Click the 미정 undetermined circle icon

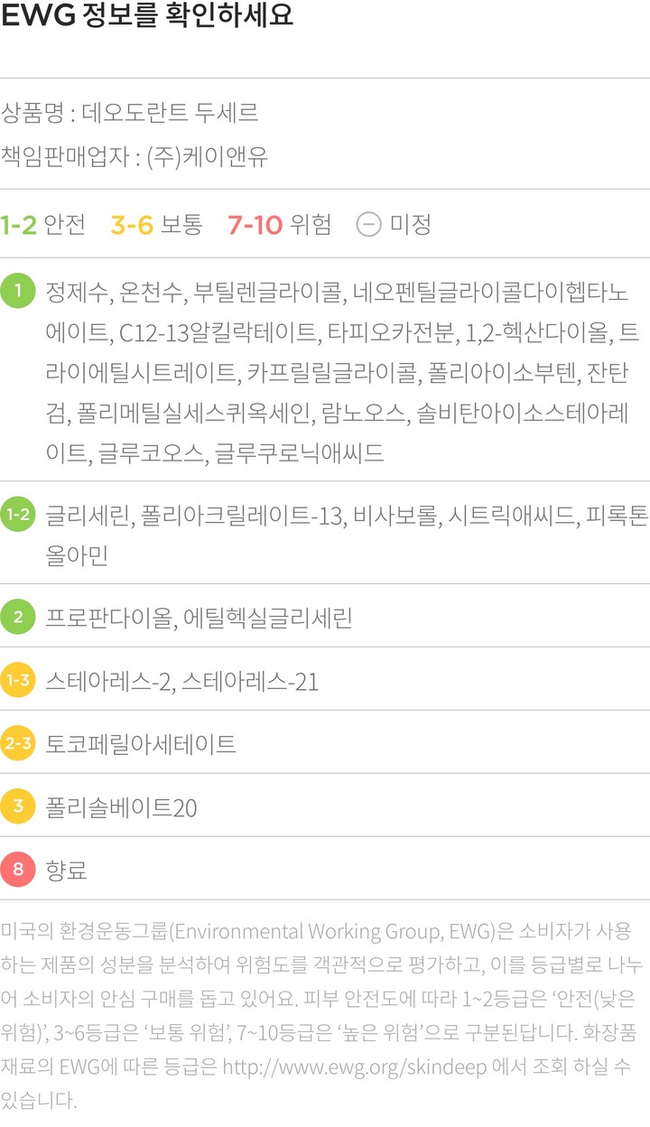[x=368, y=224]
